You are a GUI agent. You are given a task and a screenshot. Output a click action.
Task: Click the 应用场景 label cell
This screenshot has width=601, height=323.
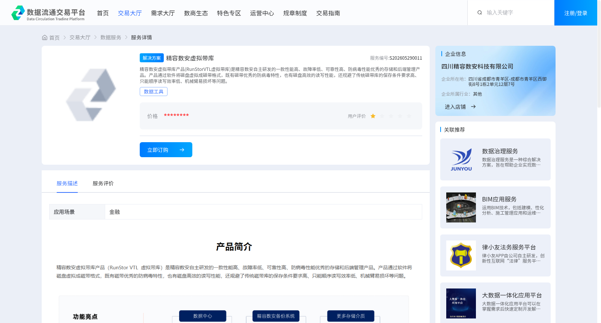click(x=77, y=212)
